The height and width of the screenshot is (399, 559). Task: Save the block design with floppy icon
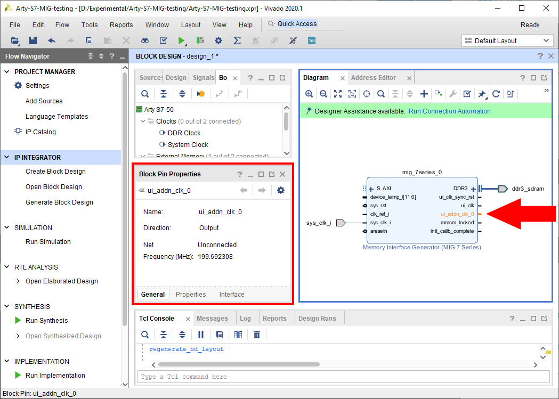(x=33, y=40)
